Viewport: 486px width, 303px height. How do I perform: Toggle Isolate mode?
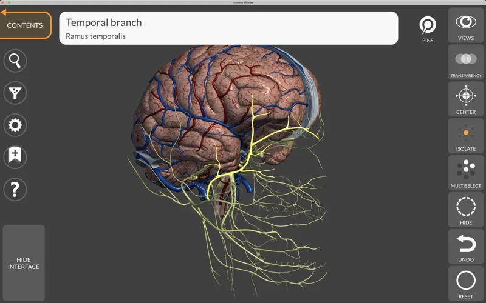[x=466, y=136]
